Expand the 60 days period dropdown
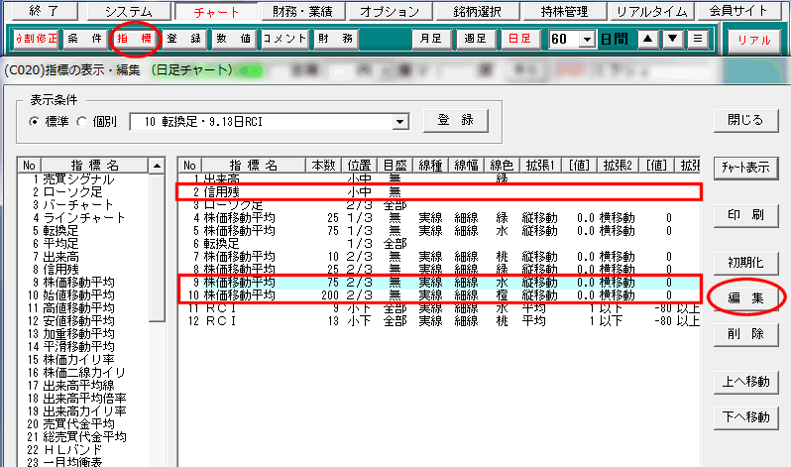Viewport: 791px width, 467px height. [x=587, y=40]
